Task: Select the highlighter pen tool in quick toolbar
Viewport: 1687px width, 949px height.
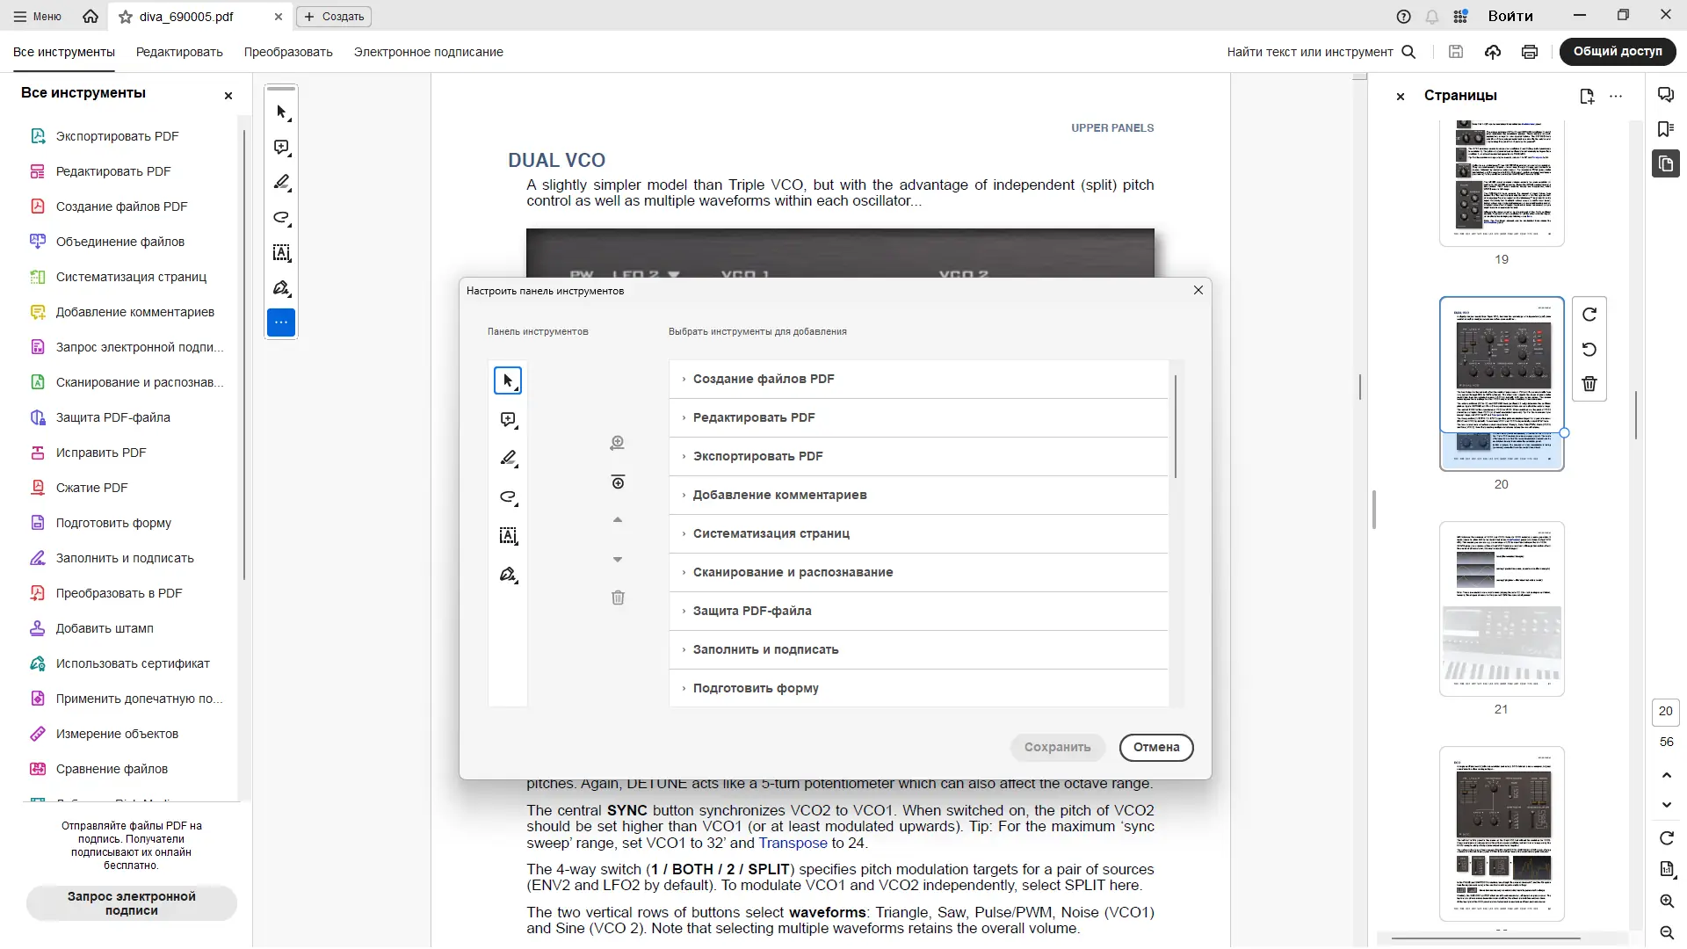Action: click(281, 182)
